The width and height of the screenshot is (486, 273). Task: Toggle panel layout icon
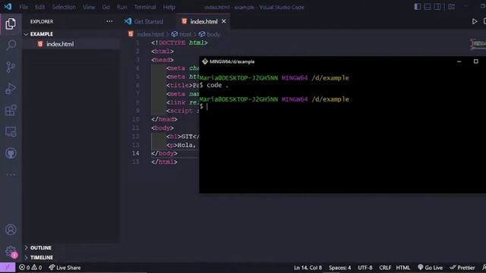pyautogui.click(x=427, y=7)
